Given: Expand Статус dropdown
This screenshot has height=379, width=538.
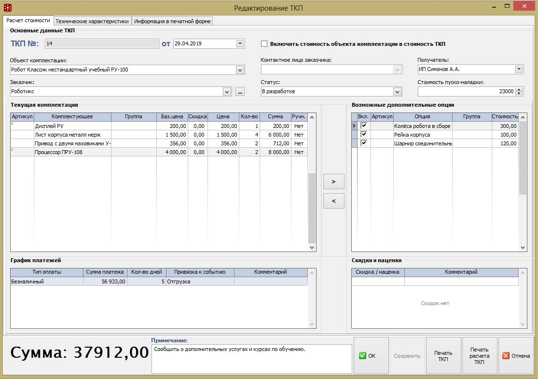Looking at the screenshot, I should tap(397, 92).
